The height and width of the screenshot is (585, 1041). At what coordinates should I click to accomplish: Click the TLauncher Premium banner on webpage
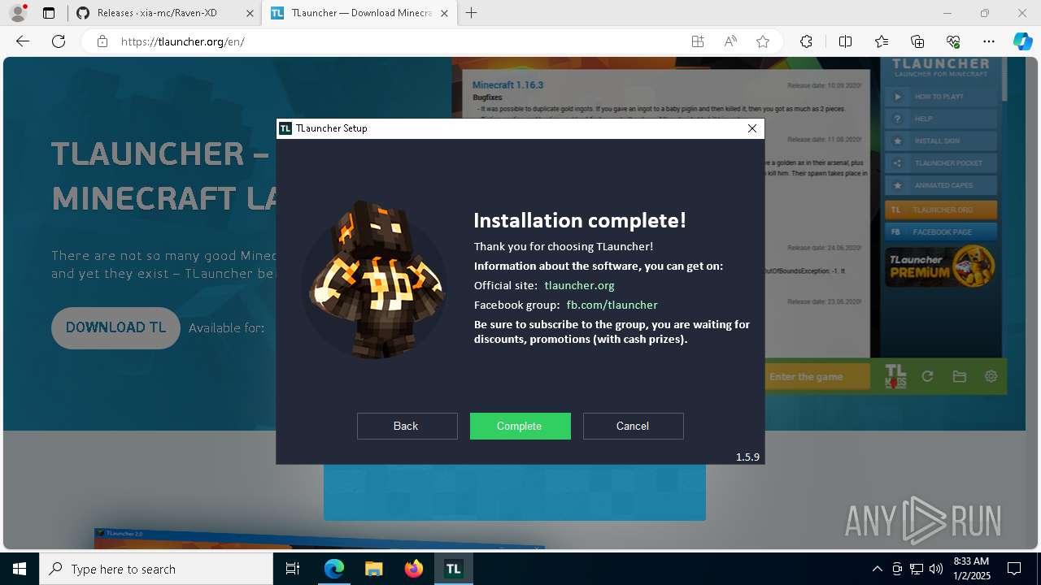(x=941, y=267)
